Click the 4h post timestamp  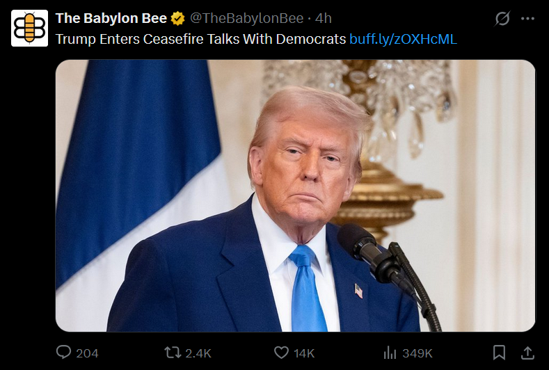(323, 18)
